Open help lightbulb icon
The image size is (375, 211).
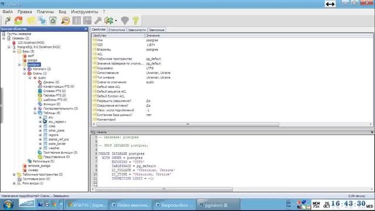[135, 21]
